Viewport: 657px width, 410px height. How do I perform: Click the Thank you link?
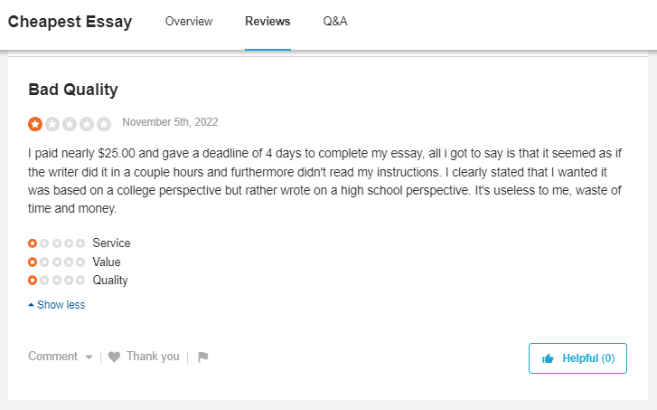[153, 357]
